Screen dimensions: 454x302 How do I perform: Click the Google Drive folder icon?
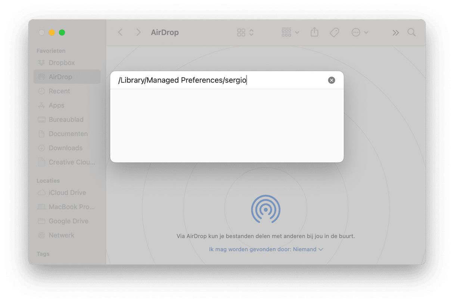(42, 221)
